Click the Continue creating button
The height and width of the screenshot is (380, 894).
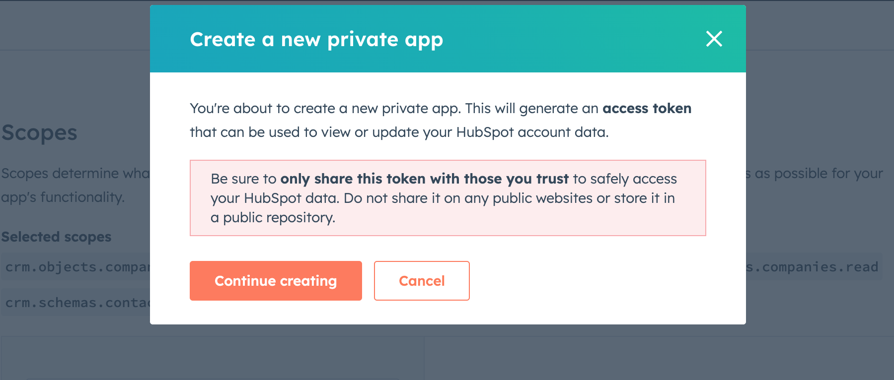pos(276,281)
